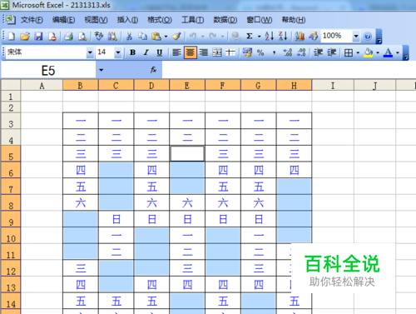Select column B header
The image size is (416, 314).
pyautogui.click(x=81, y=86)
